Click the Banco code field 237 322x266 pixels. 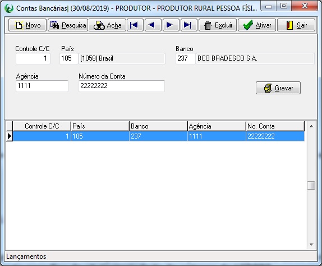pos(185,58)
